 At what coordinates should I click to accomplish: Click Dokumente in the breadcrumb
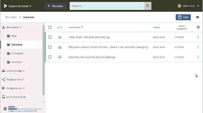28,17
